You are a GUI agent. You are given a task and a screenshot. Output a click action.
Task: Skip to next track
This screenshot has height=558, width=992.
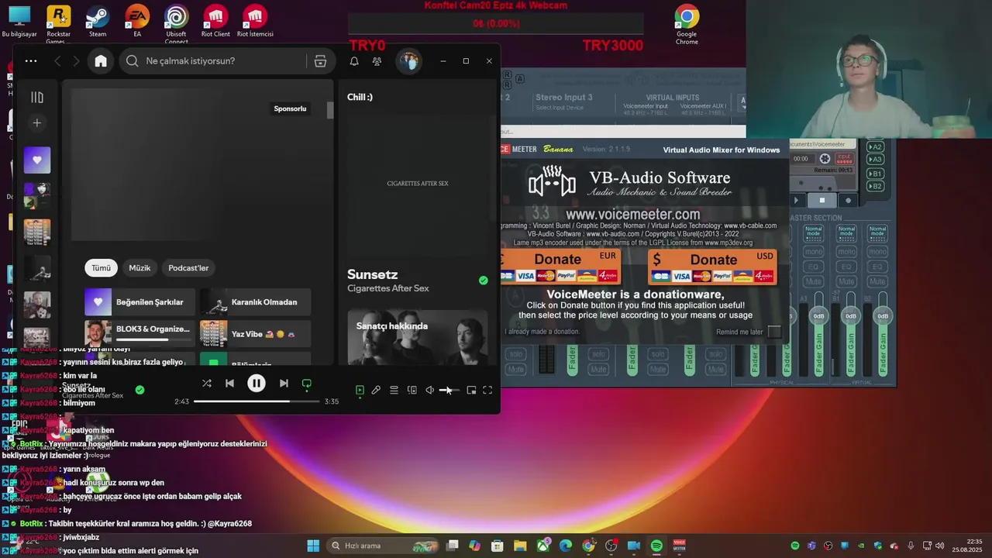[x=284, y=384]
